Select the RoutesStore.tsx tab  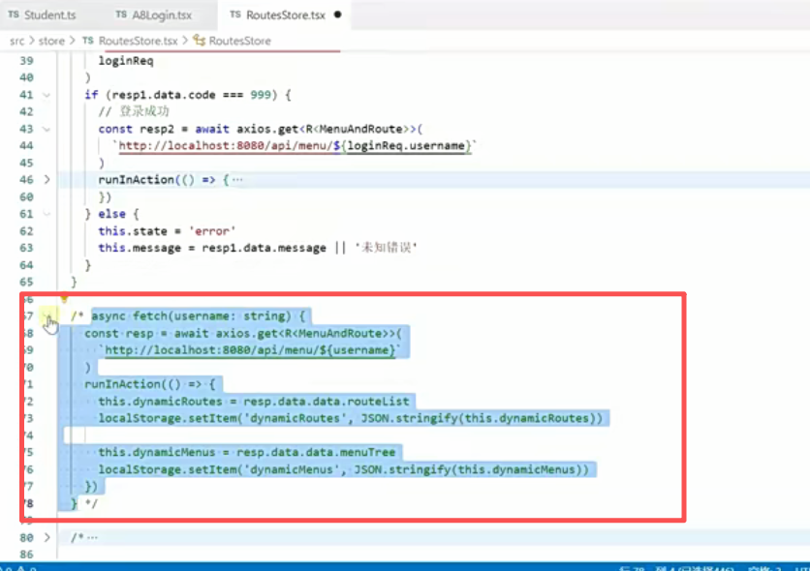[x=285, y=15]
